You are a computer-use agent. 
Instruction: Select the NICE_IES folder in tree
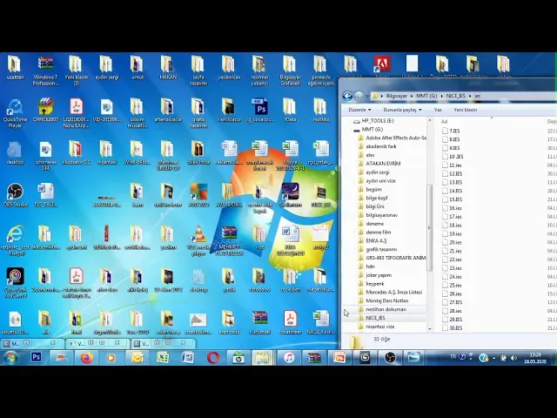tap(375, 318)
